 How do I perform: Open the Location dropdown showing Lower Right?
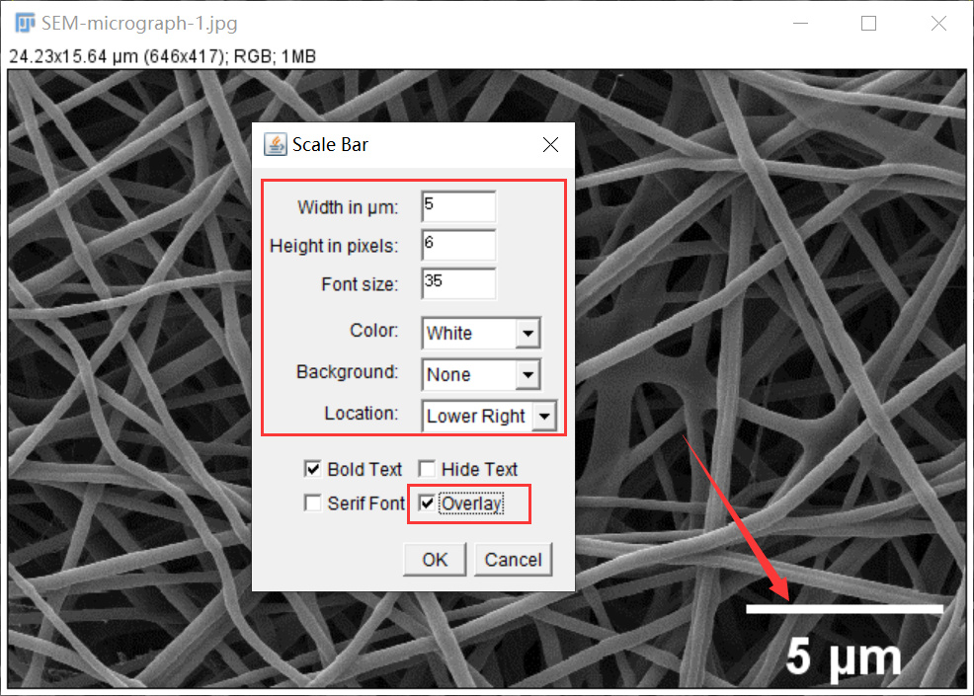[x=489, y=417]
